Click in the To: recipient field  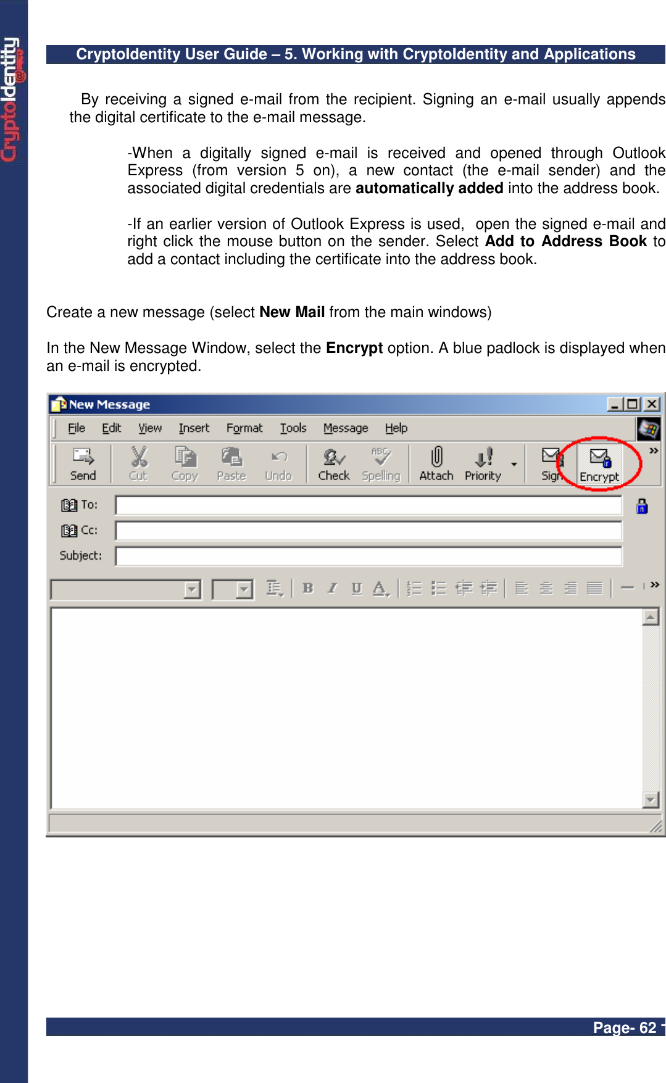click(368, 505)
